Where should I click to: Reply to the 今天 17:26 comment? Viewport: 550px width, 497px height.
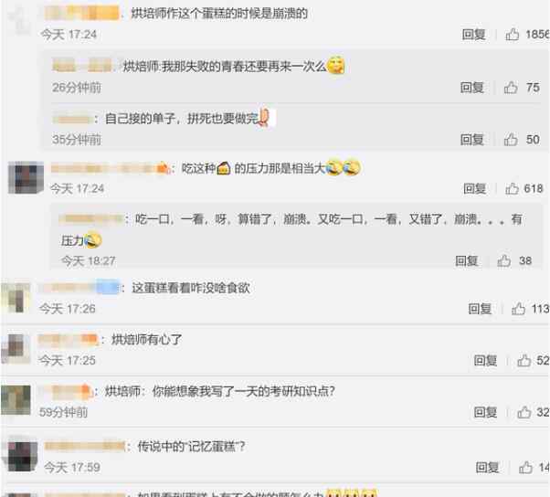tap(480, 309)
